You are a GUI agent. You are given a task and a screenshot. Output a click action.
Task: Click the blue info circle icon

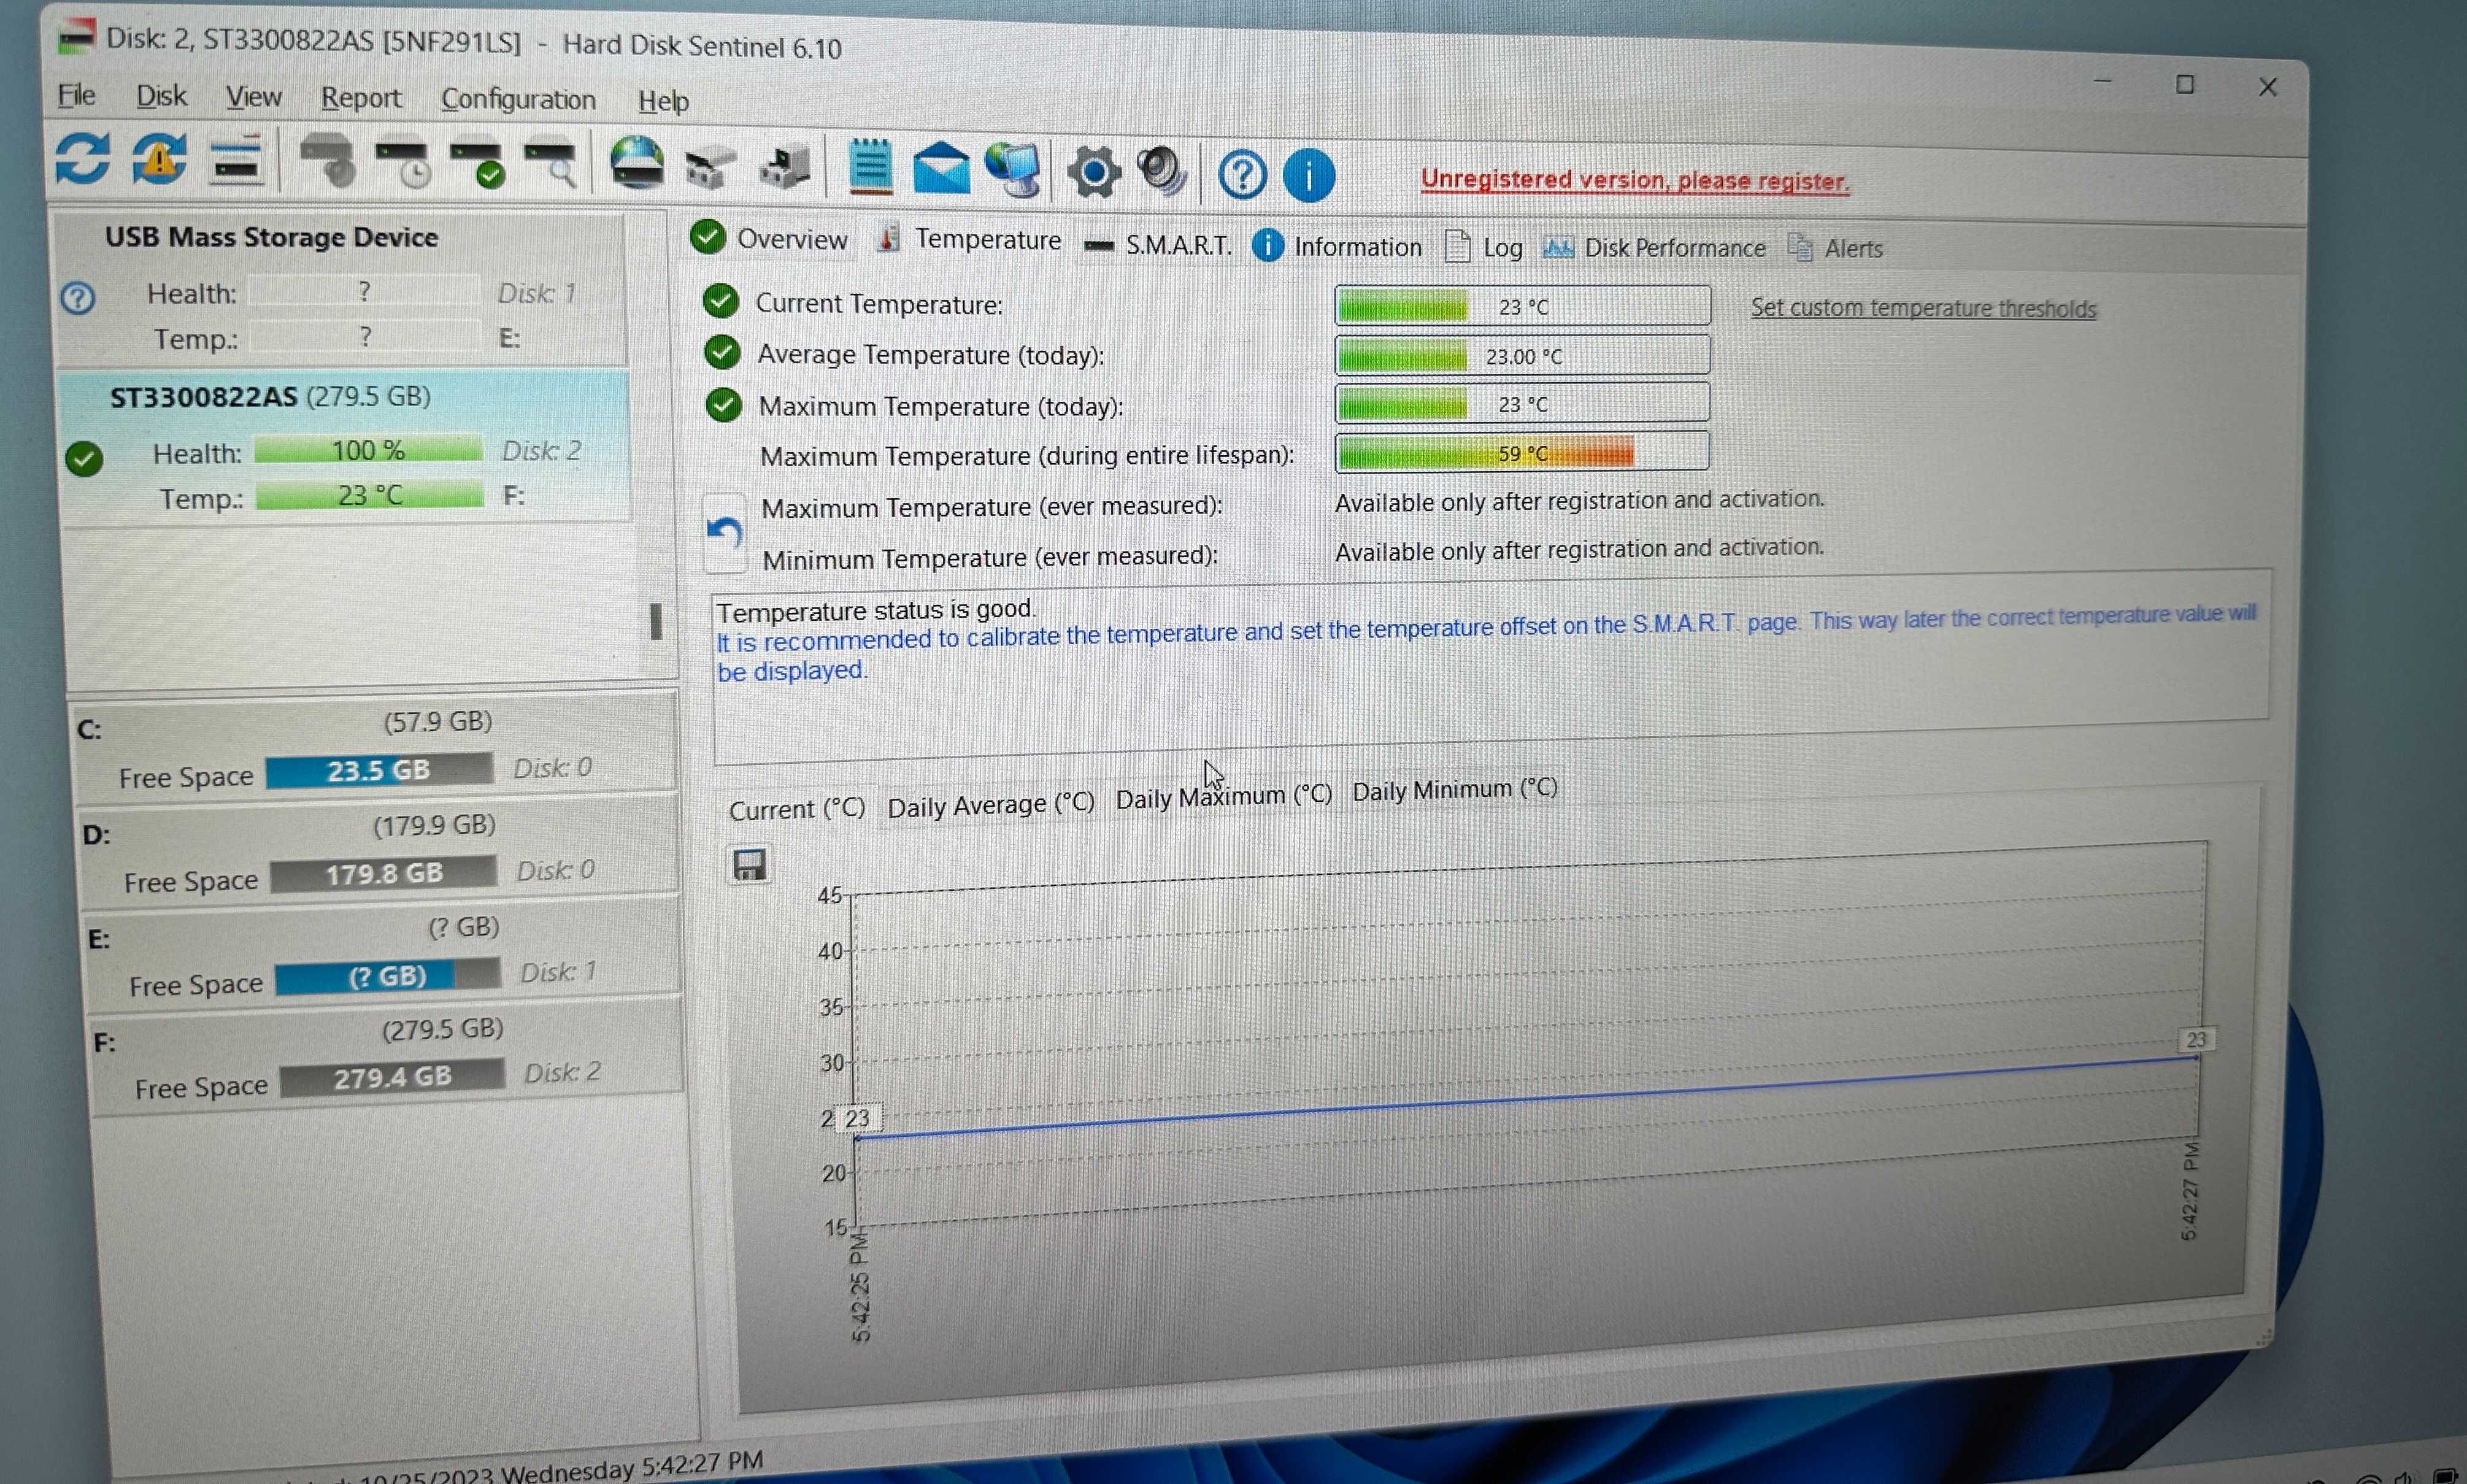point(1309,175)
